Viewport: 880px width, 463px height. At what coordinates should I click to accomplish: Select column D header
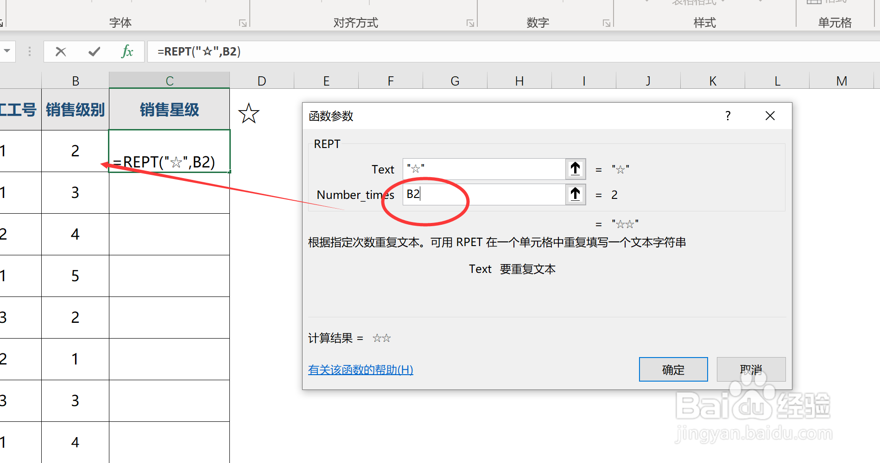coord(262,81)
